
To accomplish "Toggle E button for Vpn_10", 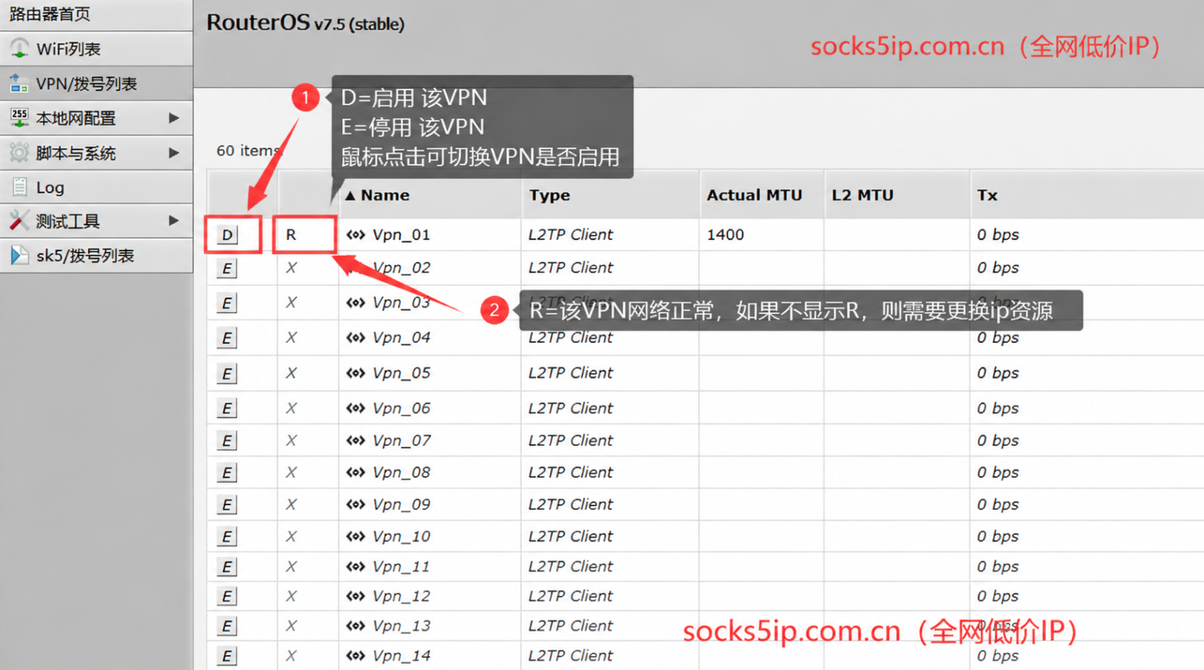I will click(227, 536).
